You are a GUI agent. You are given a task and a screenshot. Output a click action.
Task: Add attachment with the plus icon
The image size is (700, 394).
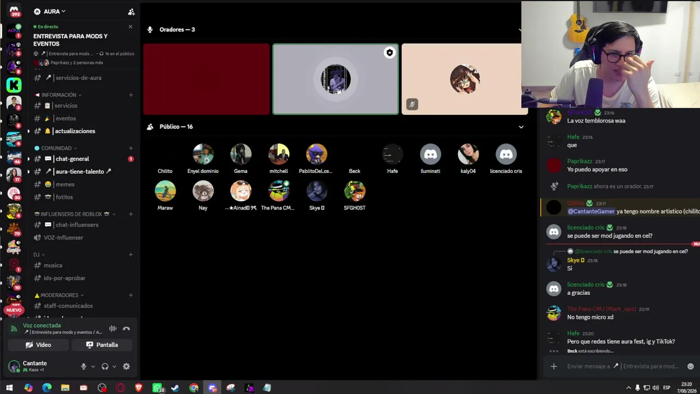coord(553,367)
